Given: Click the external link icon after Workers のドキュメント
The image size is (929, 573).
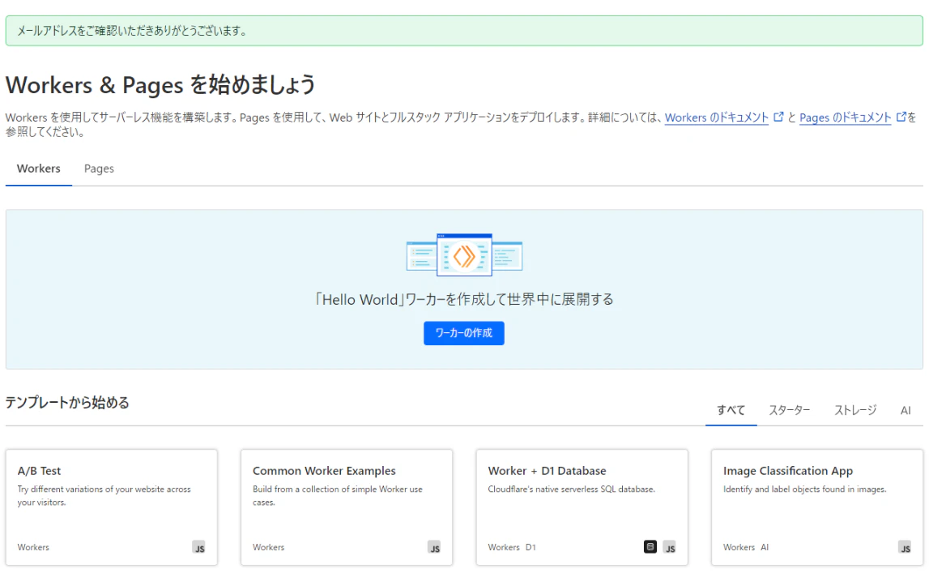Looking at the screenshot, I should coord(778,117).
